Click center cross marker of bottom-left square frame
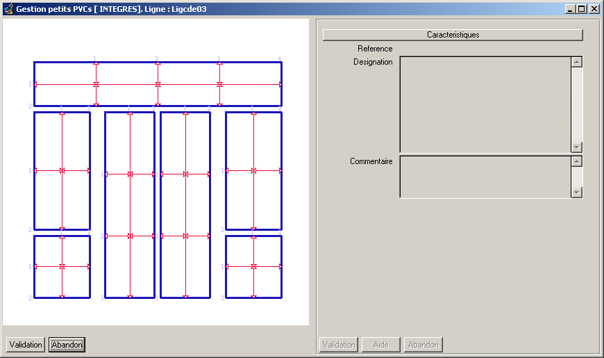 tap(62, 266)
